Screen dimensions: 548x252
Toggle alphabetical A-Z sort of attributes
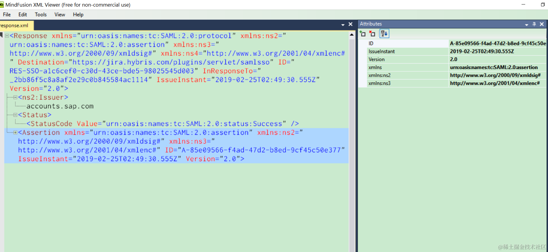pyautogui.click(x=384, y=34)
